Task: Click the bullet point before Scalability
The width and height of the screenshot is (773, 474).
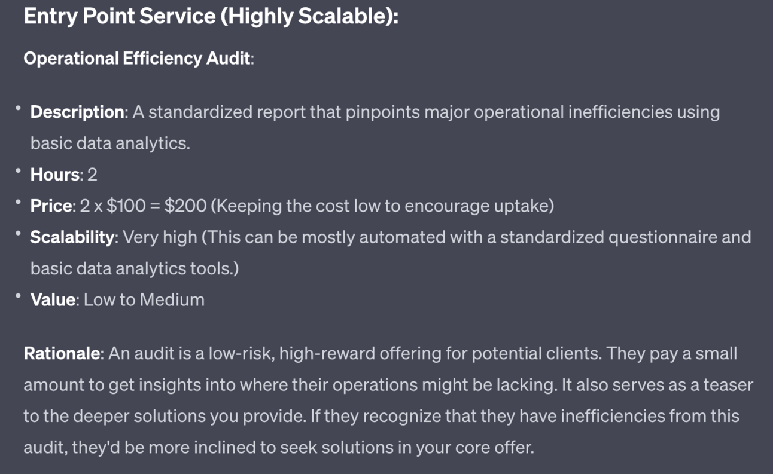Action: (19, 234)
